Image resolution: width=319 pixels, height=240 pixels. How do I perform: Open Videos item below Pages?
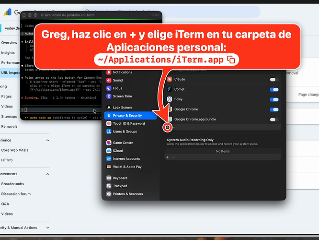[x=7, y=107]
